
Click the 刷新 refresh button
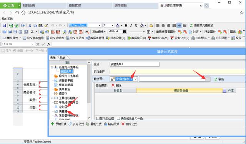219,79
